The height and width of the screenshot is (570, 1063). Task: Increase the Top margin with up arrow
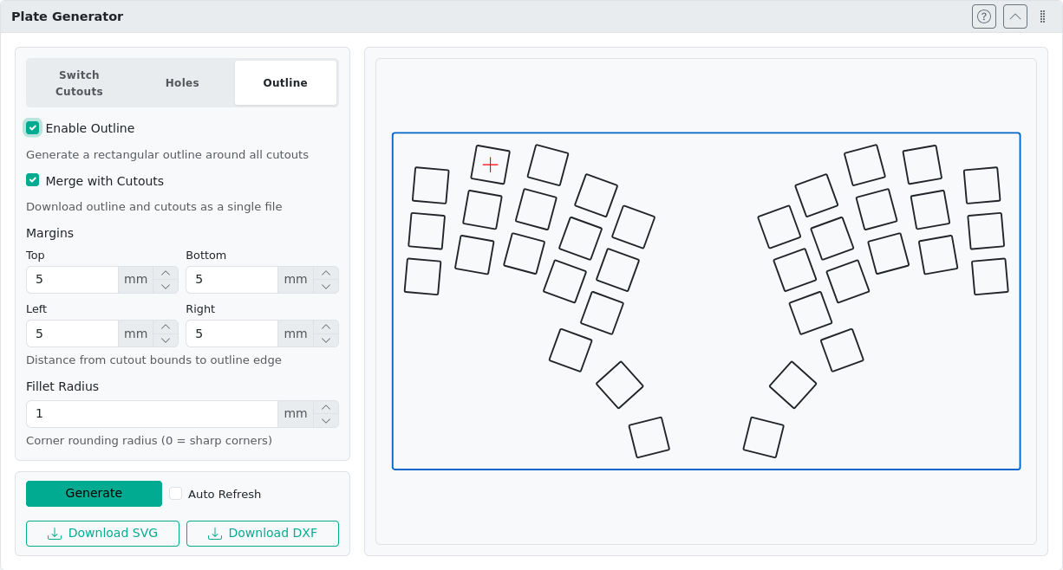click(166, 273)
